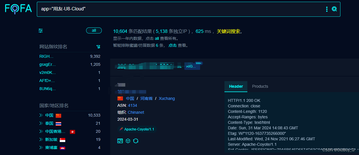The width and height of the screenshot is (359, 155).
Task: Click the 10,604 matching results count
Action: click(x=120, y=31)
